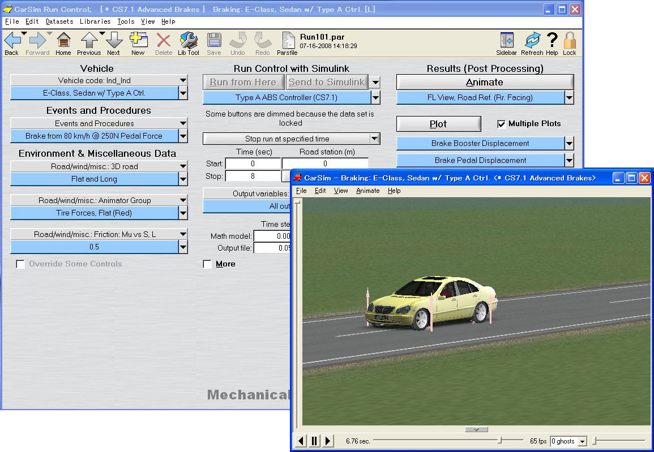
Task: Click the Previous dataset icon
Action: 89,40
